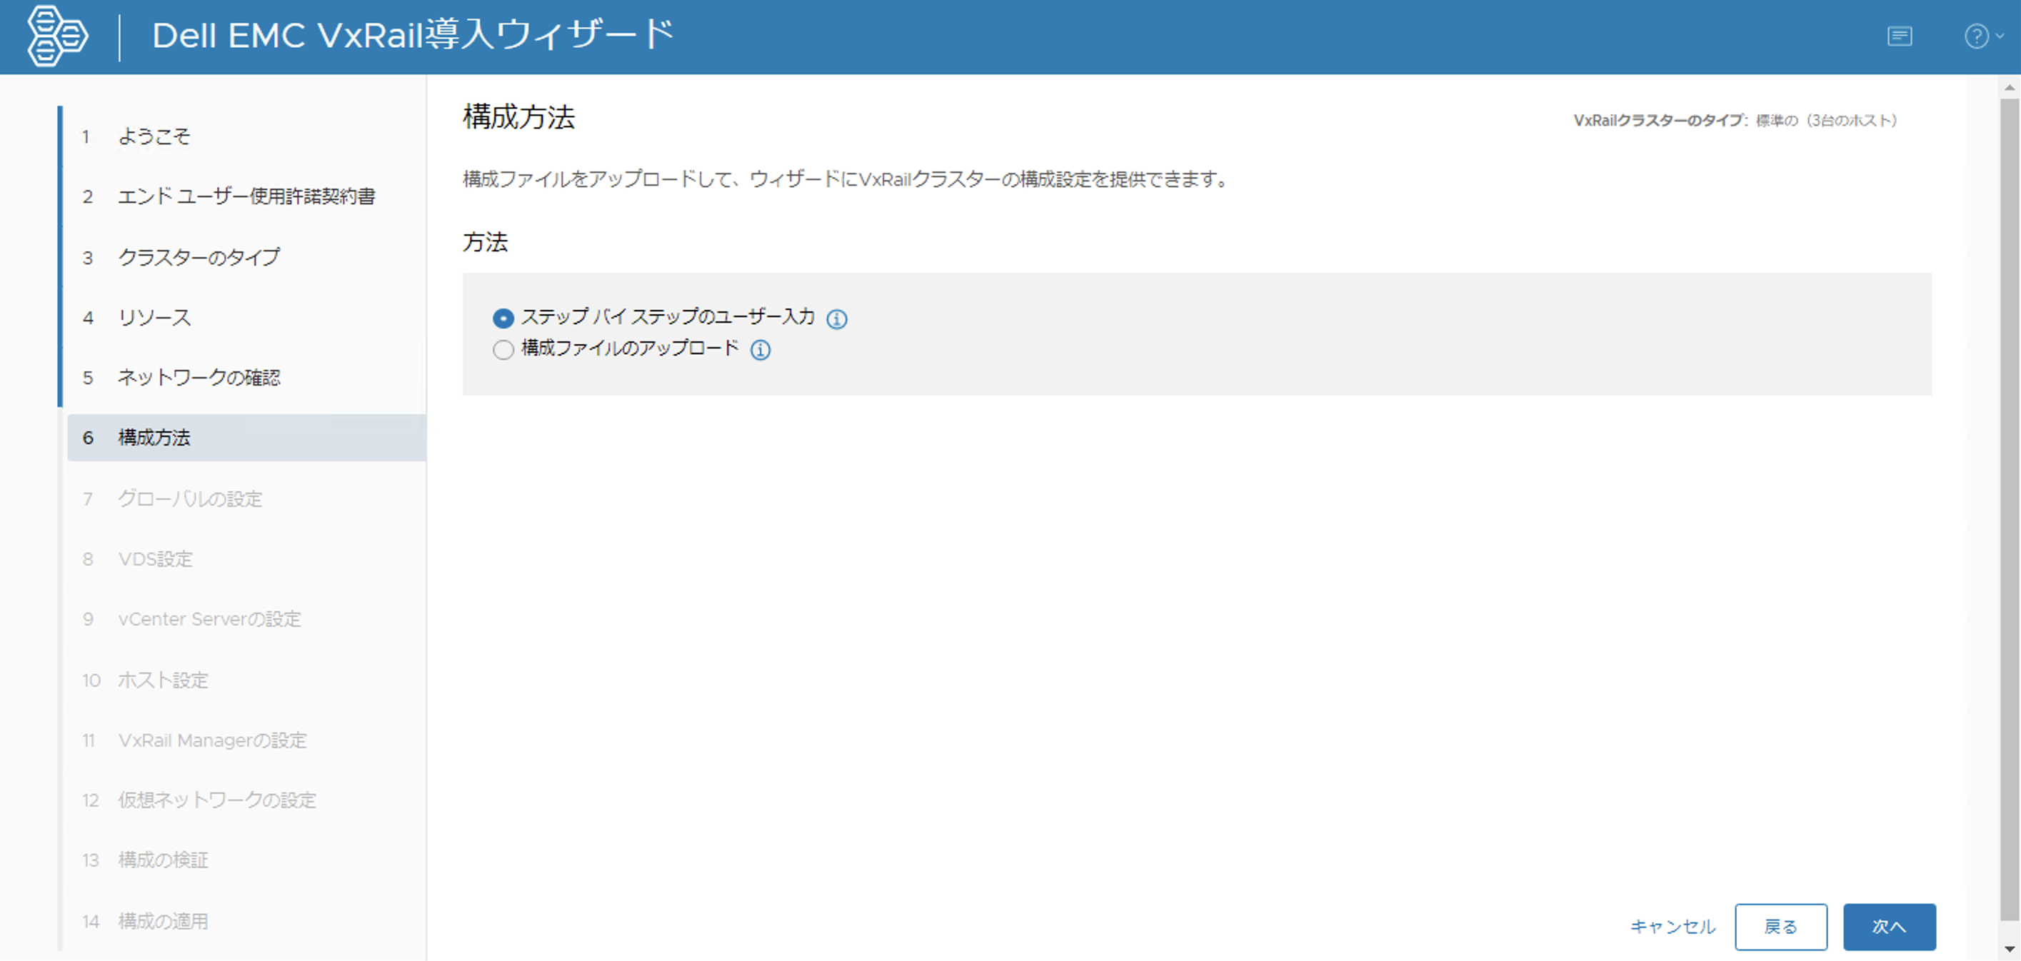This screenshot has height=961, width=2021.
Task: Click the キャンセル link
Action: pos(1672,927)
